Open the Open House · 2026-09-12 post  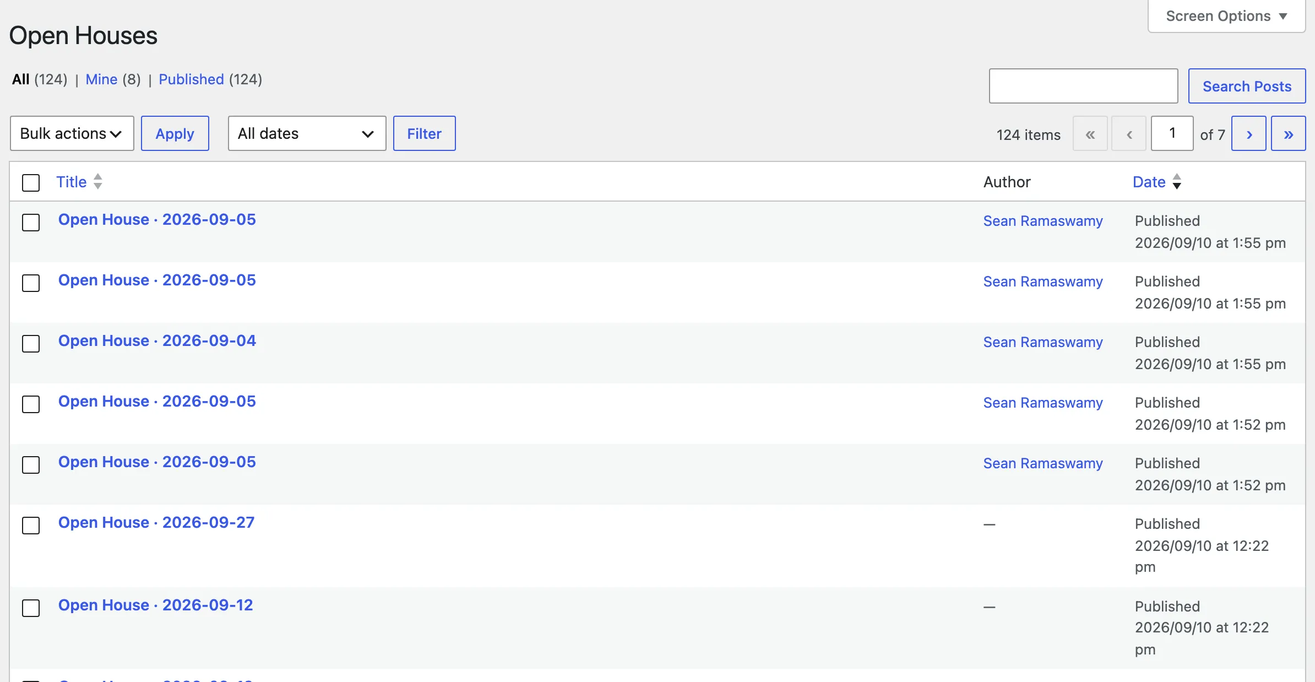click(155, 605)
